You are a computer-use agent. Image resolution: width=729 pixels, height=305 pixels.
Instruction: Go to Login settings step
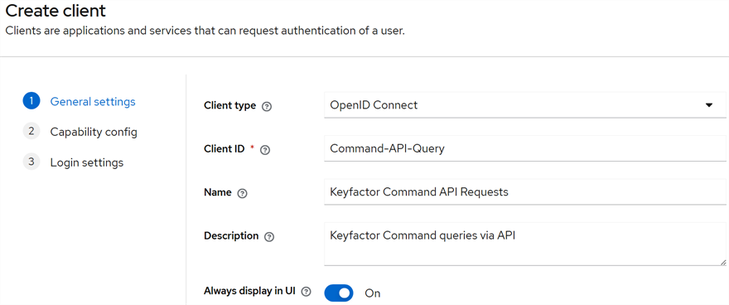coord(86,162)
